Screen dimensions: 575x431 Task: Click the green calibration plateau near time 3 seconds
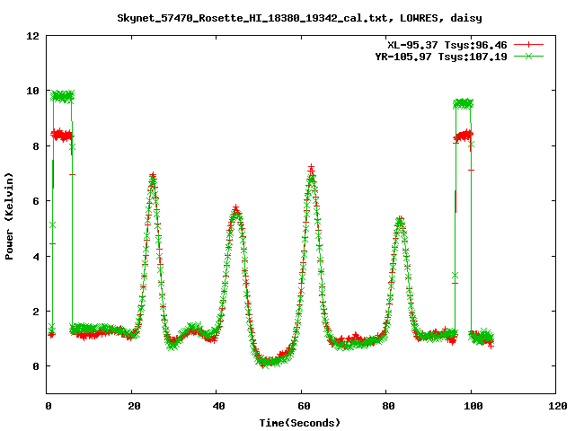click(x=63, y=96)
